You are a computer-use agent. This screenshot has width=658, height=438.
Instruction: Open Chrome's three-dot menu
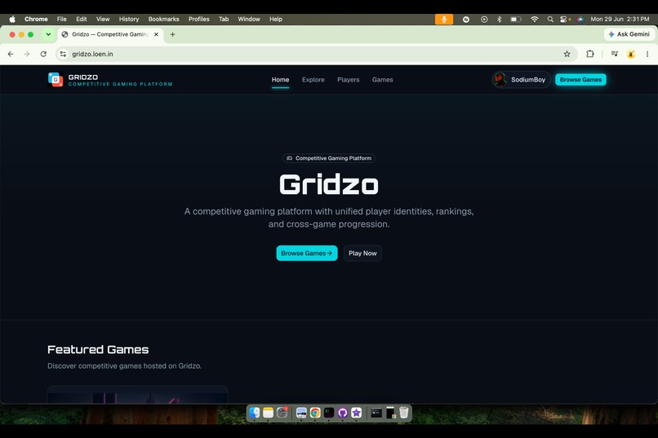click(x=647, y=54)
